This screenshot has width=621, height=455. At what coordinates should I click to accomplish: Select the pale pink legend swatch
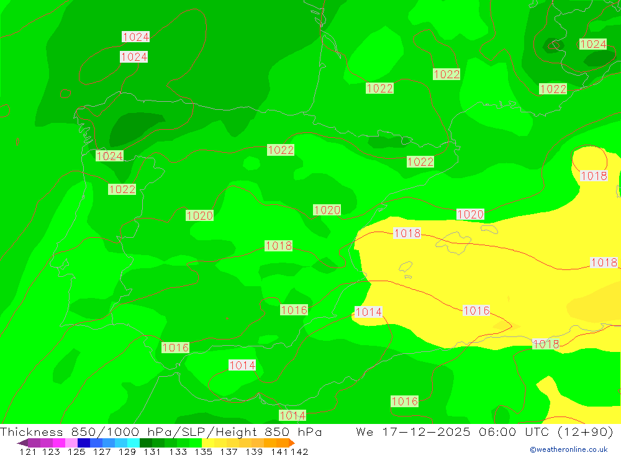click(x=71, y=443)
